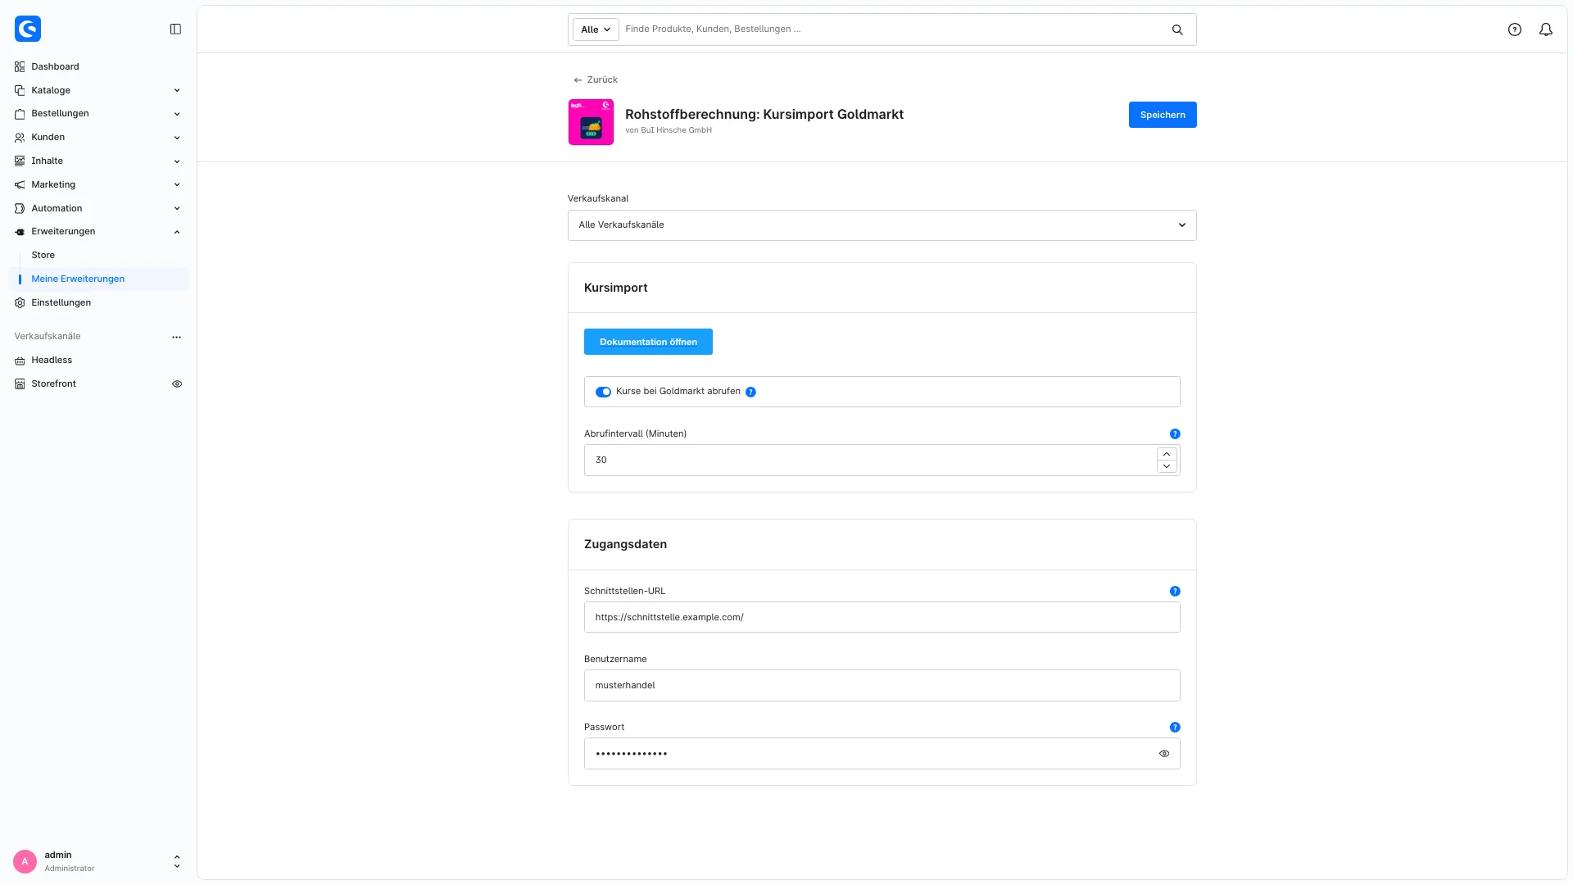
Task: Open the Verkaufskanal dropdown
Action: [x=882, y=225]
